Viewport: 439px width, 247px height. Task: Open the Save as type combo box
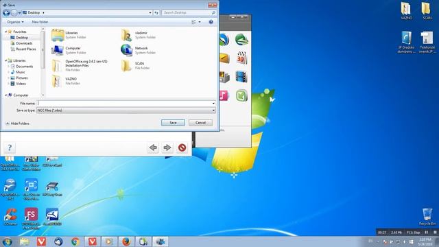[126, 110]
